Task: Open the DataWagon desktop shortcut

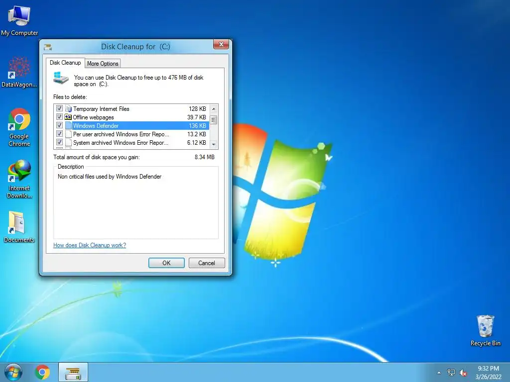Action: (19, 72)
